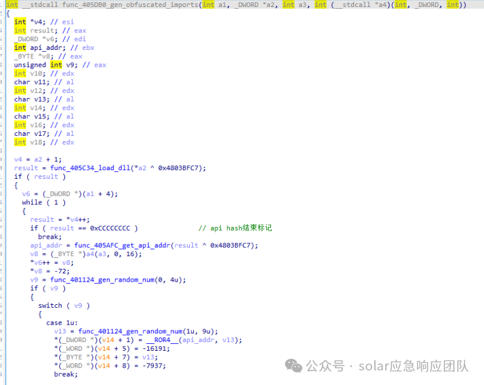Click the 'int result; // eax' declaration
This screenshot has width=484, height=385.
click(50, 31)
